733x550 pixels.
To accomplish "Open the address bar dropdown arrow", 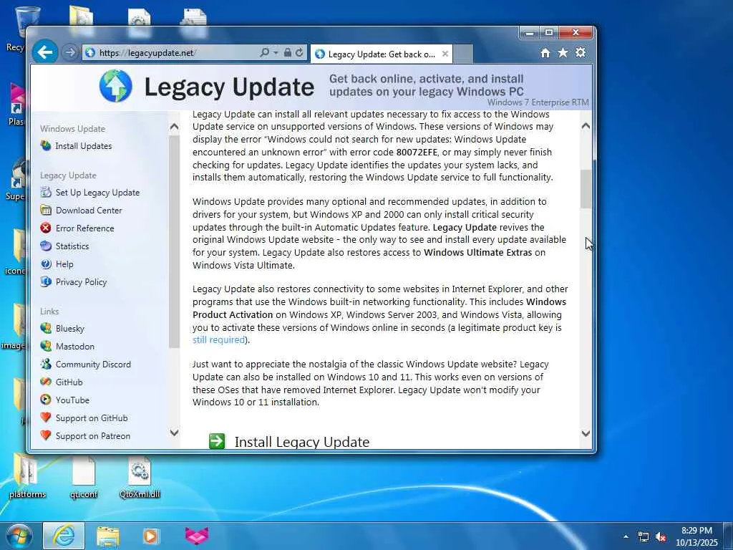I will pyautogui.click(x=276, y=53).
